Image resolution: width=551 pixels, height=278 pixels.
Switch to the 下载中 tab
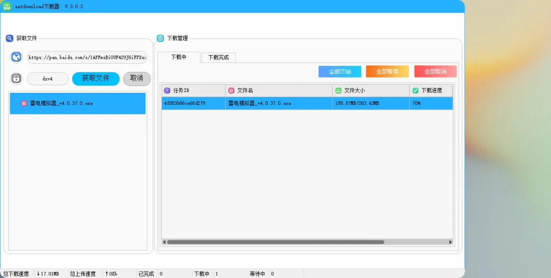tap(179, 57)
